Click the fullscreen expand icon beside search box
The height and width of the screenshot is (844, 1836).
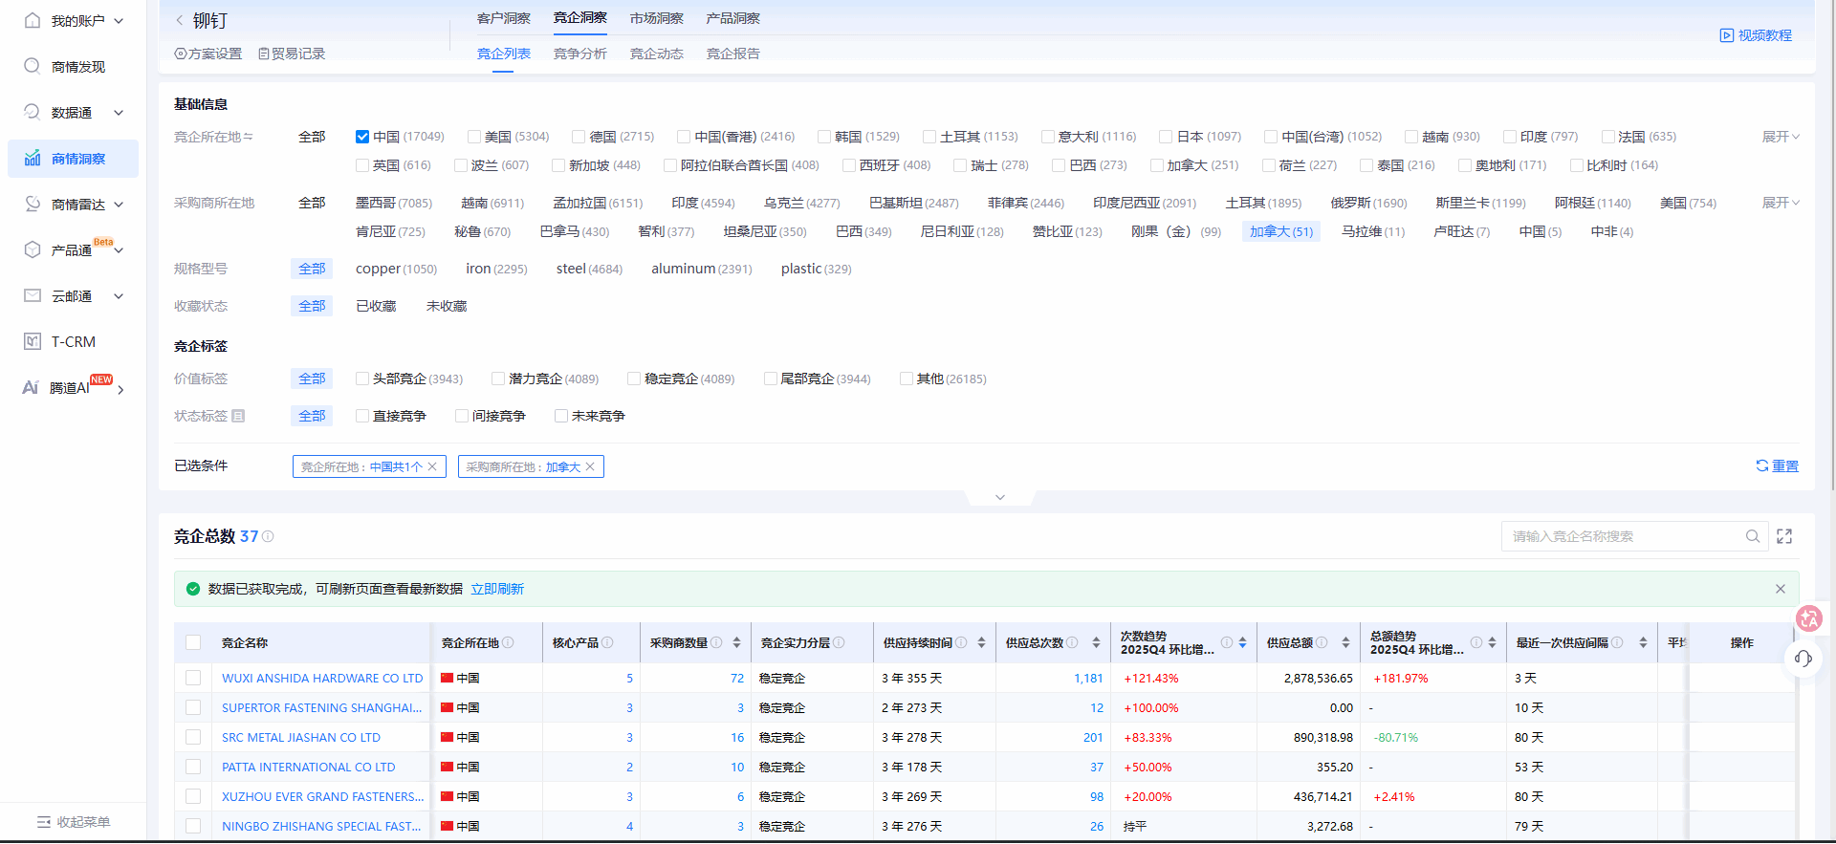[x=1784, y=536]
